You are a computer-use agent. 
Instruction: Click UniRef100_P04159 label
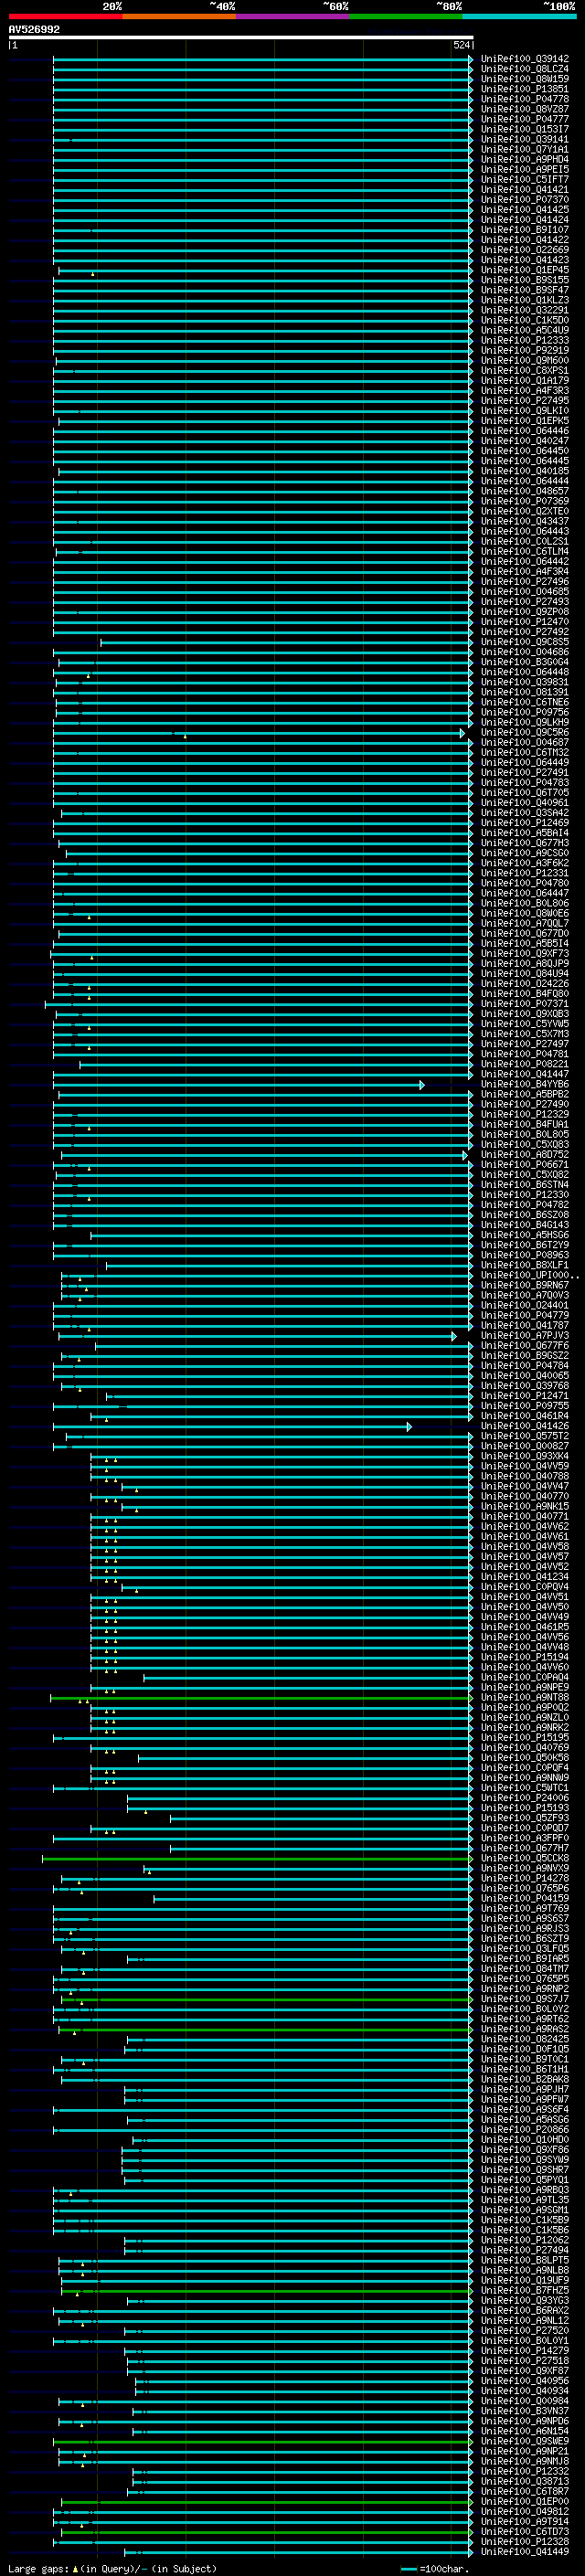[525, 1898]
